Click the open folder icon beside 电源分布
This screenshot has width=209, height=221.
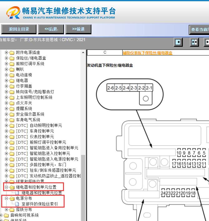pyautogui.click(x=12, y=199)
